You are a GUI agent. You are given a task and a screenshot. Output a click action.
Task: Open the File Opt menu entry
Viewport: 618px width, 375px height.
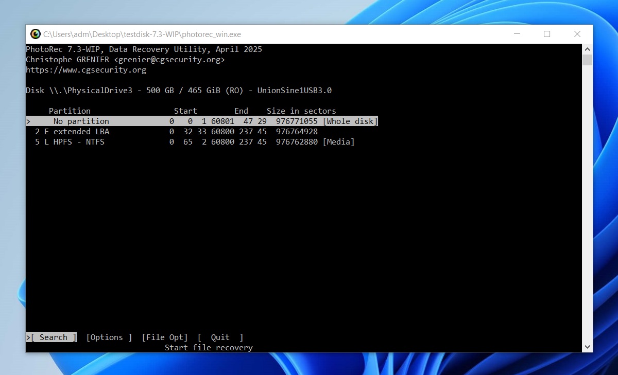[x=165, y=337]
